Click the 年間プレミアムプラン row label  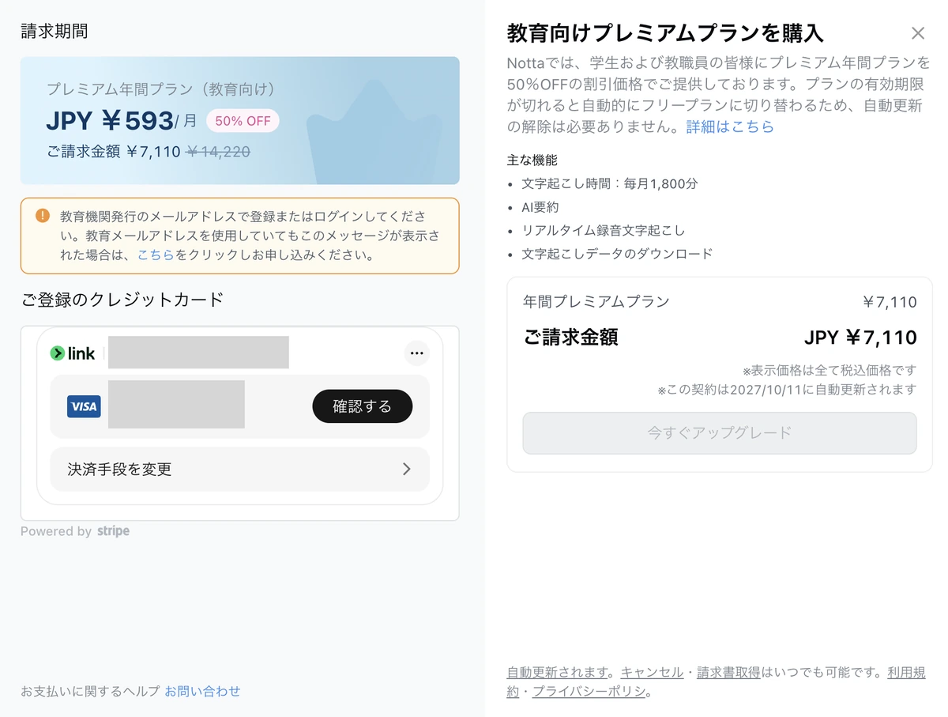[596, 301]
